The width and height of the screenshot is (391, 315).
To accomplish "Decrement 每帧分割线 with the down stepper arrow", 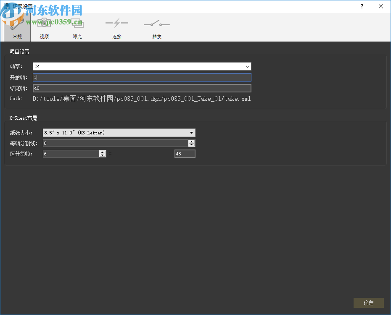I will click(x=192, y=144).
